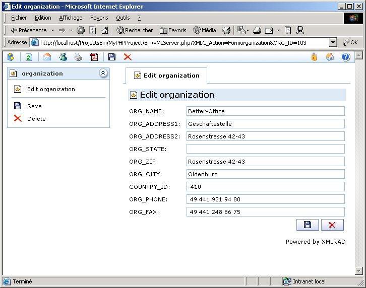This screenshot has width=366, height=288.
Task: Click the padlock icon in app toolbar
Action: coord(314,57)
